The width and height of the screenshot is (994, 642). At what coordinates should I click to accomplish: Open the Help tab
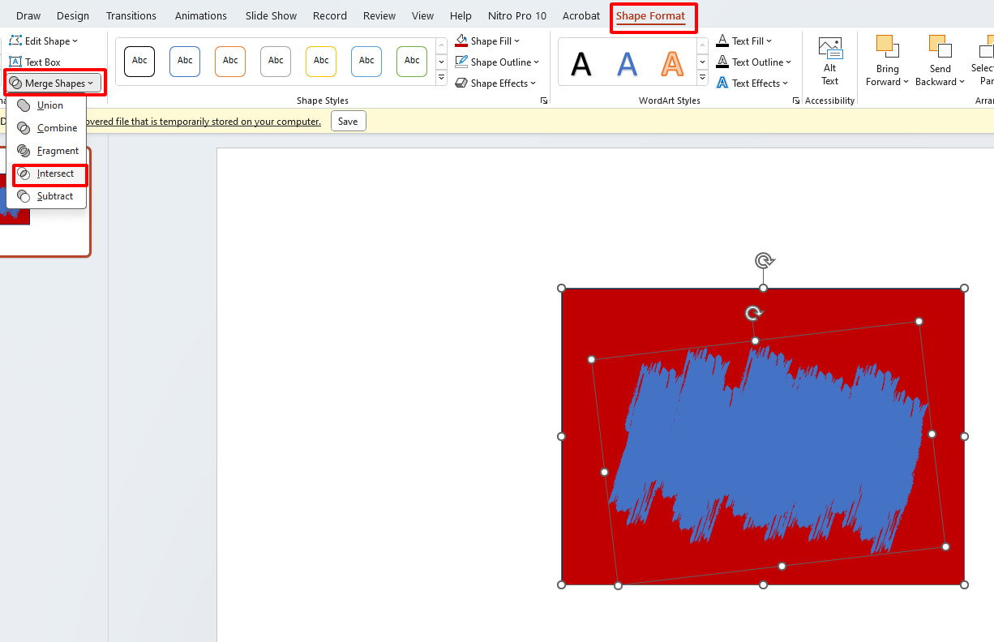click(x=461, y=15)
